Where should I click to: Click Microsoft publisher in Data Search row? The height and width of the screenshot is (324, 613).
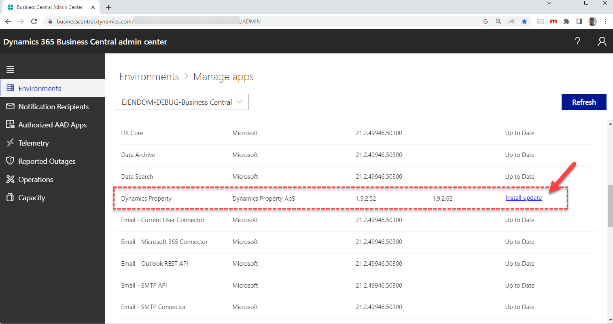[245, 177]
